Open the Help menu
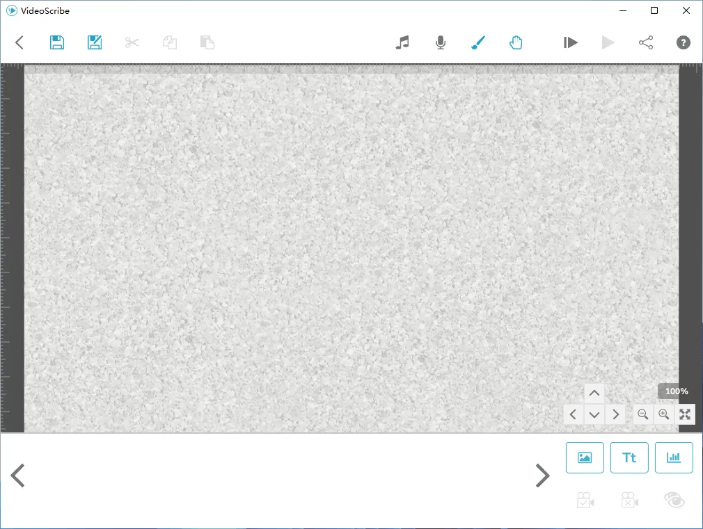 [683, 42]
